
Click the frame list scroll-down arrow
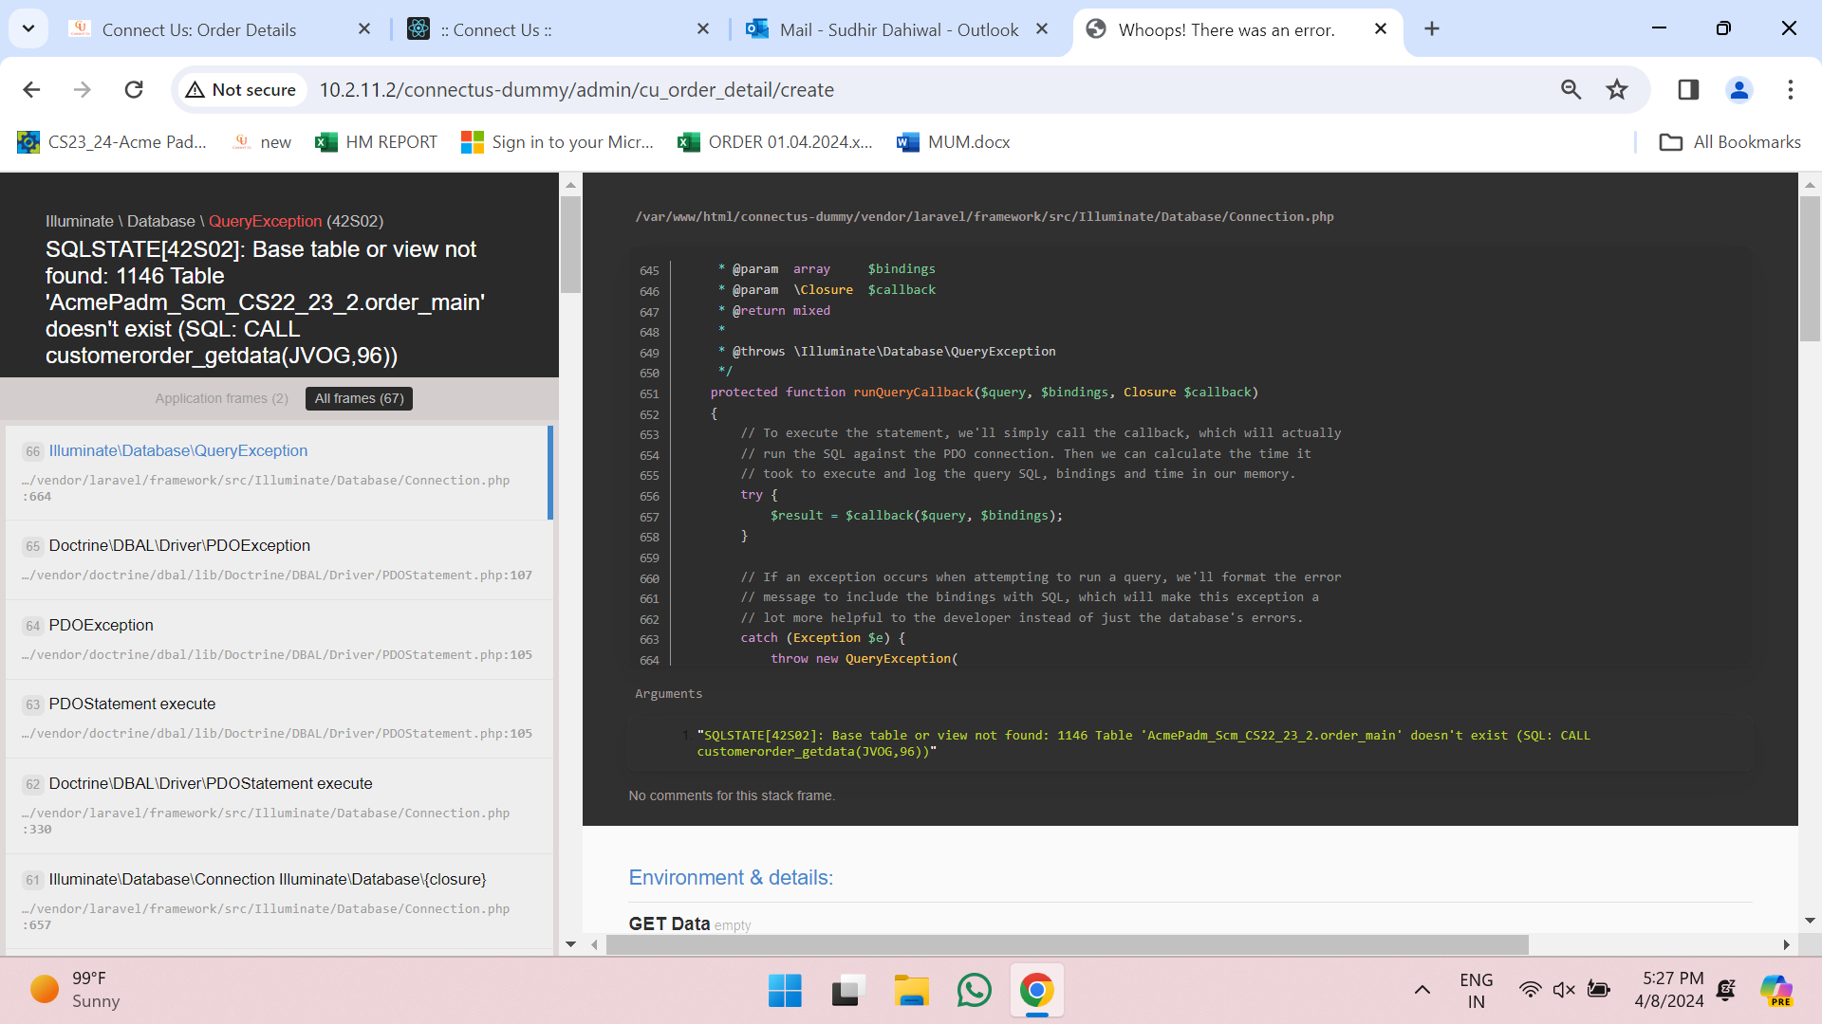570,944
